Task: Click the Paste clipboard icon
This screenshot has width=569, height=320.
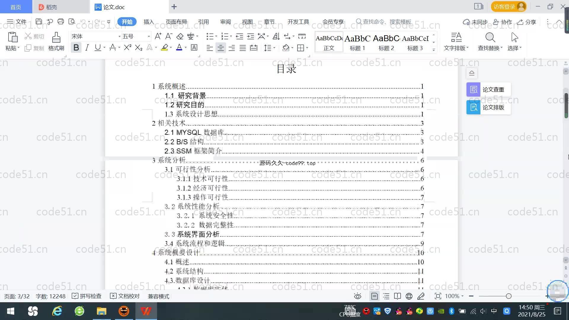Action: pos(12,37)
